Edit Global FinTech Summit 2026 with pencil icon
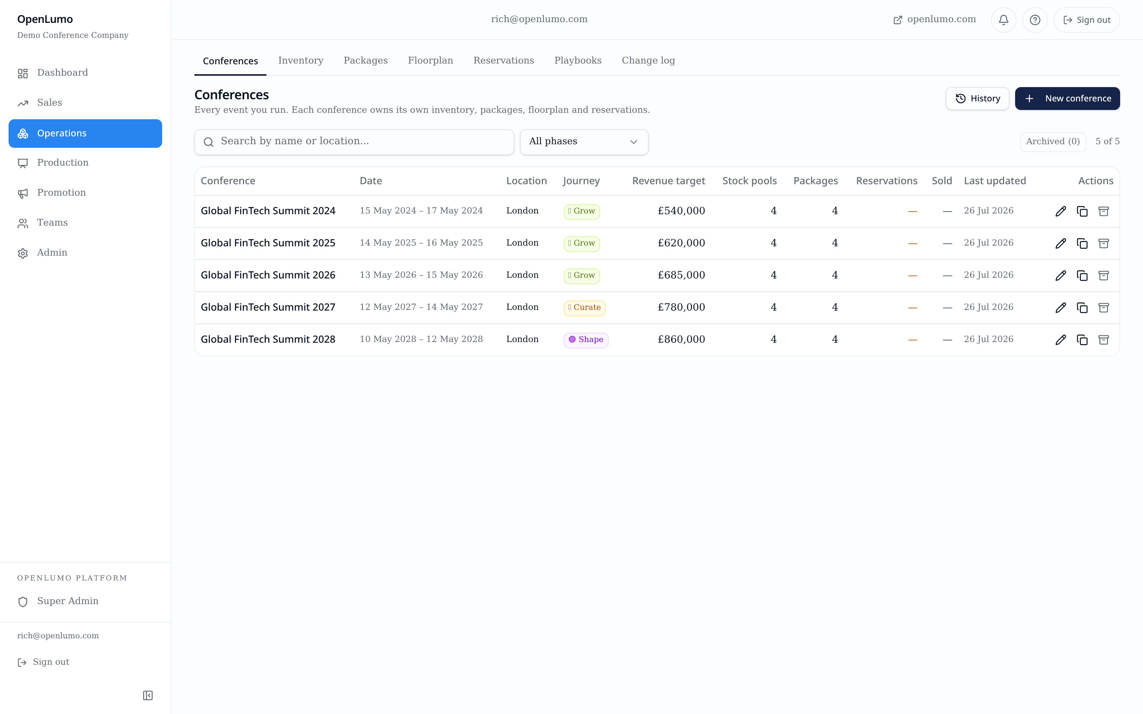 coord(1060,275)
